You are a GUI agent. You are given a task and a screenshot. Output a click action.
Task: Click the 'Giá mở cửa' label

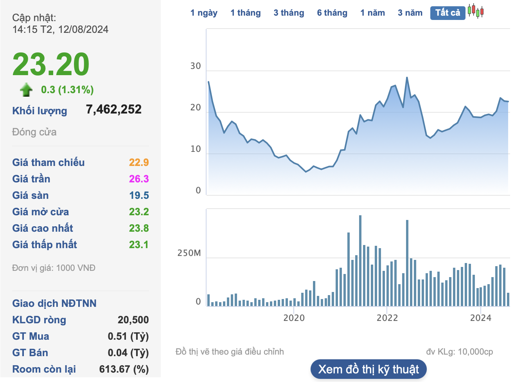pos(40,212)
